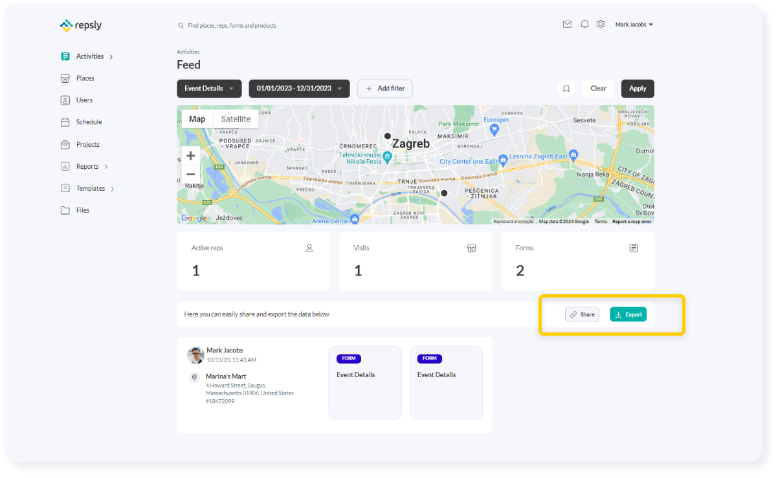The height and width of the screenshot is (478, 778).
Task: Expand the Activities submenu chevron
Action: pyautogui.click(x=111, y=57)
